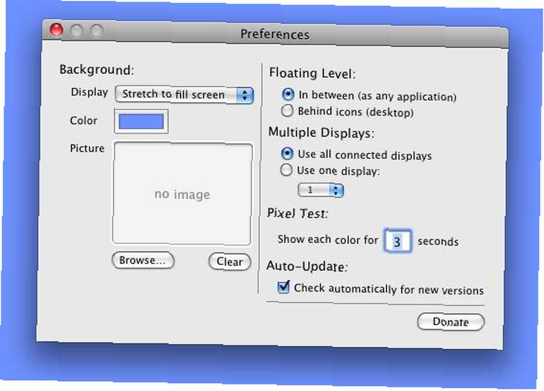The height and width of the screenshot is (391, 544).
Task: Click the Picture well showing no image
Action: tap(182, 193)
